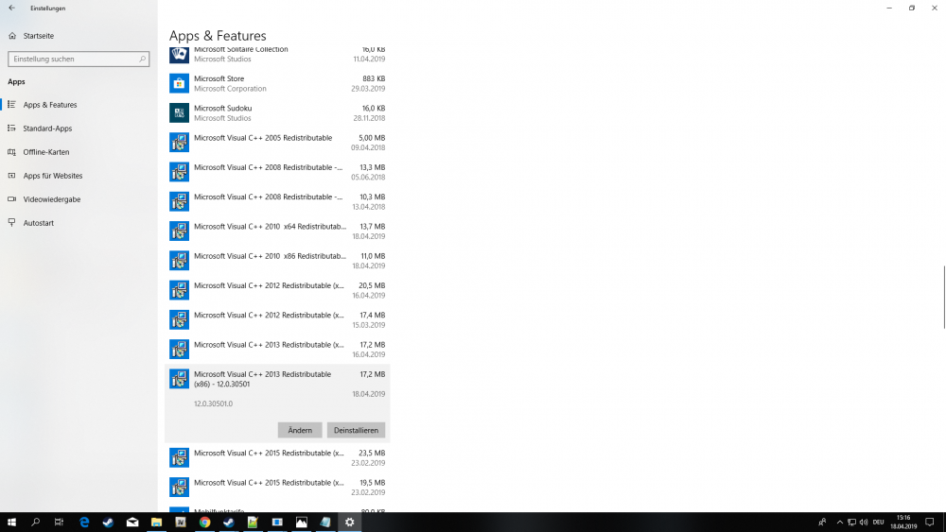Open the Startseite home icon
This screenshot has height=532, width=946.
(x=12, y=36)
